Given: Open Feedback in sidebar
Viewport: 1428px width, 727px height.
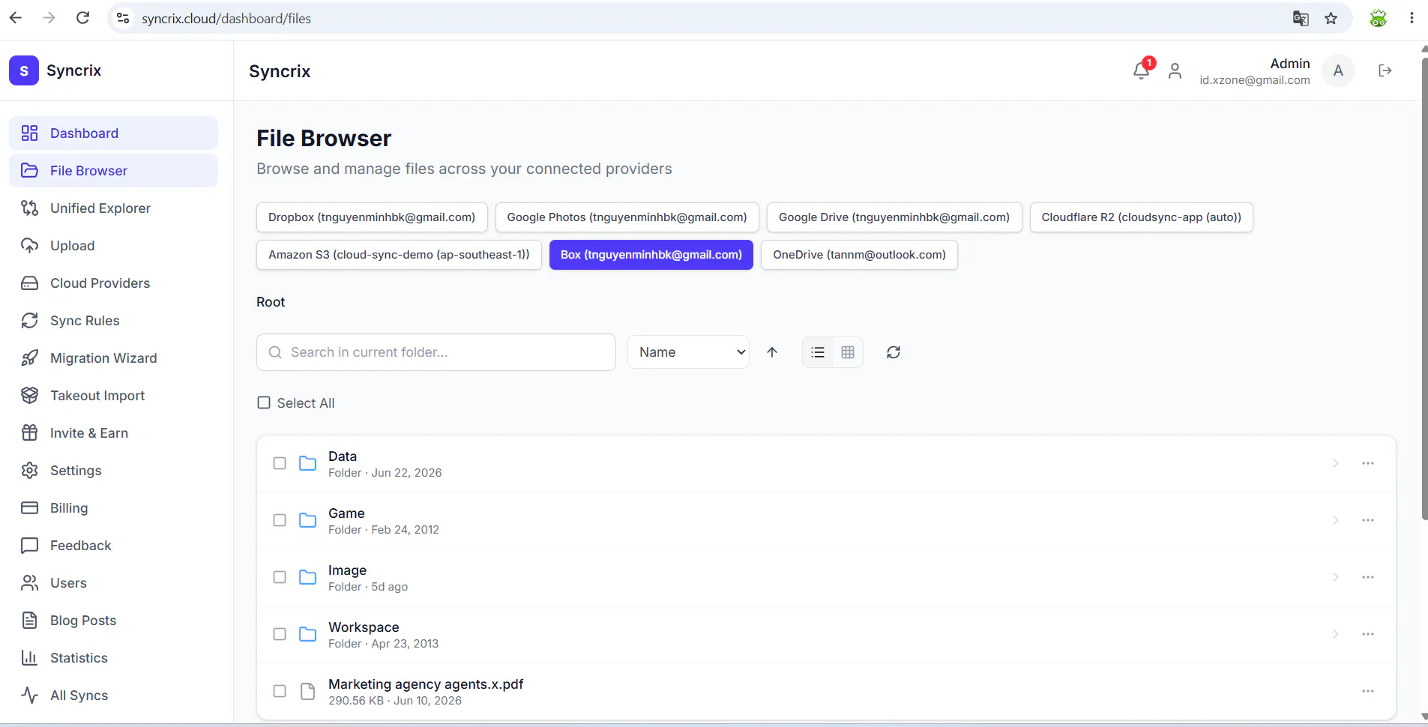Looking at the screenshot, I should 113,546.
